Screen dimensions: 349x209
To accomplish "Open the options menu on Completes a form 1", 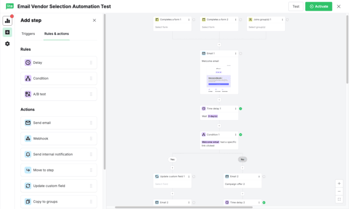I will pyautogui.click(x=189, y=19).
